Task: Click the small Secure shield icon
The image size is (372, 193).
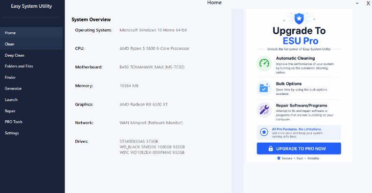Action: click(279, 158)
